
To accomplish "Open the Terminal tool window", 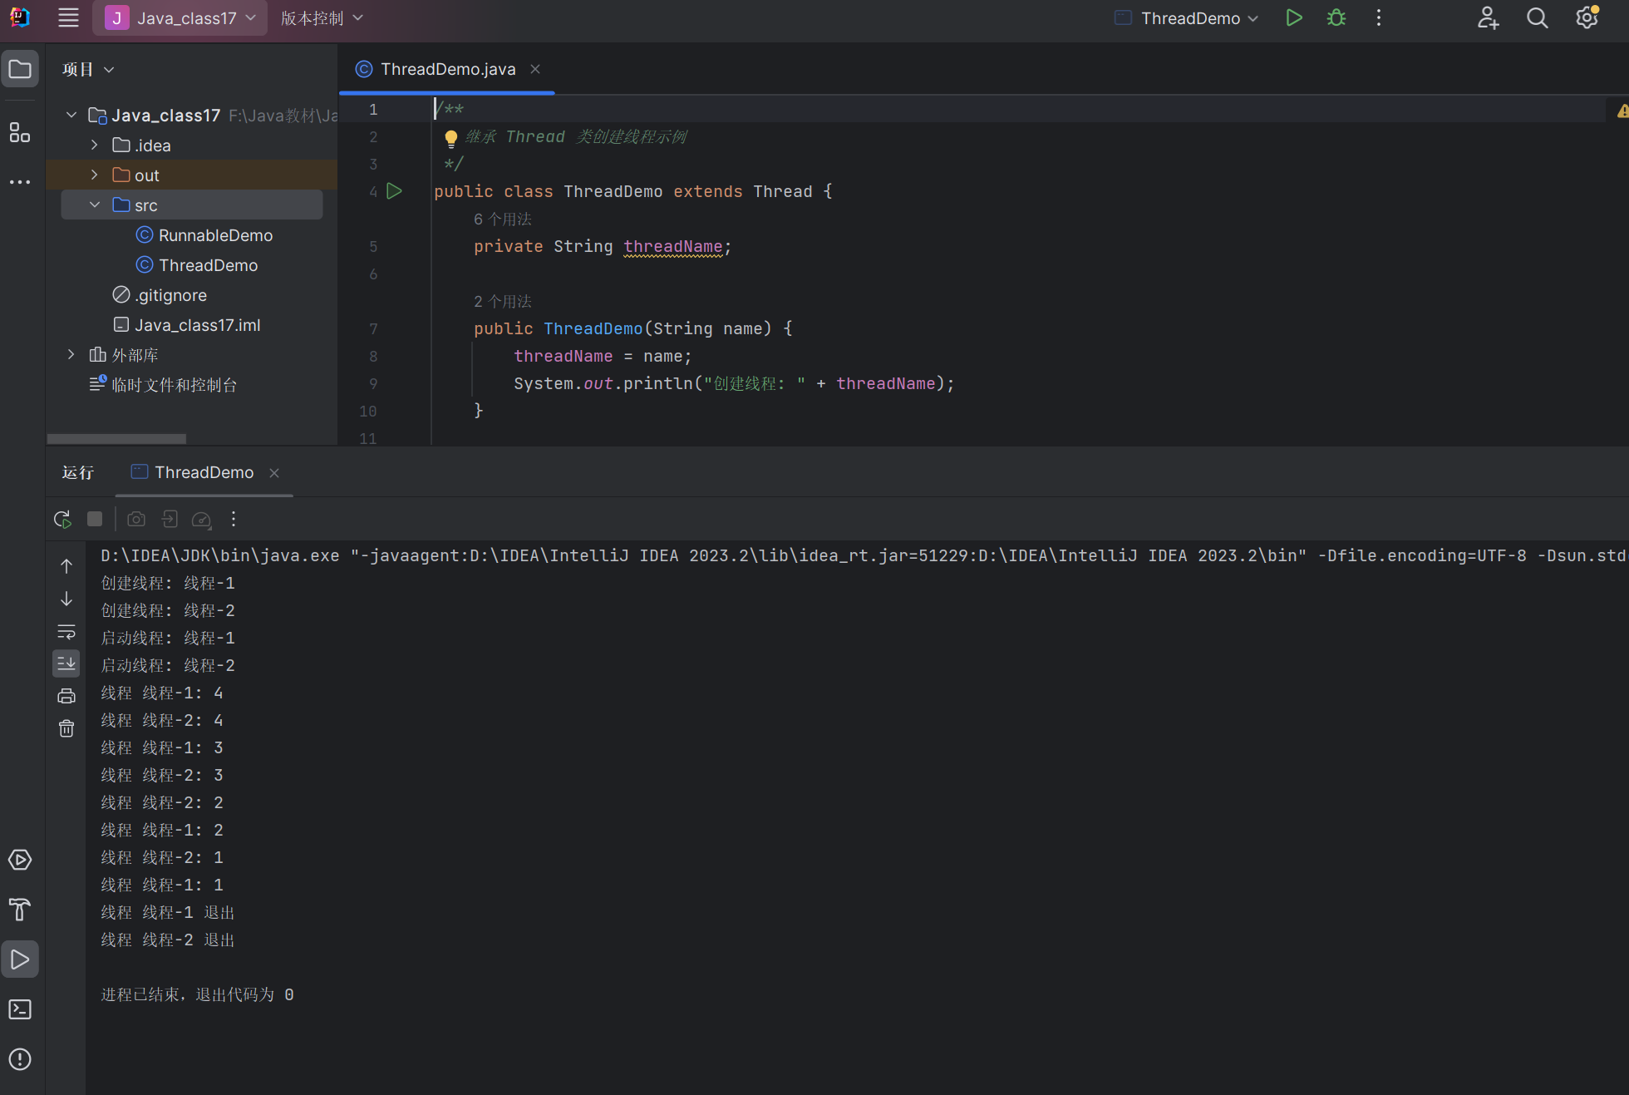I will 20,1009.
